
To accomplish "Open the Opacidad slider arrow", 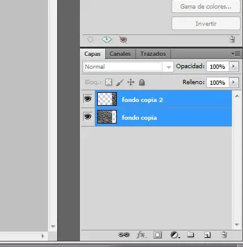I will [234, 66].
